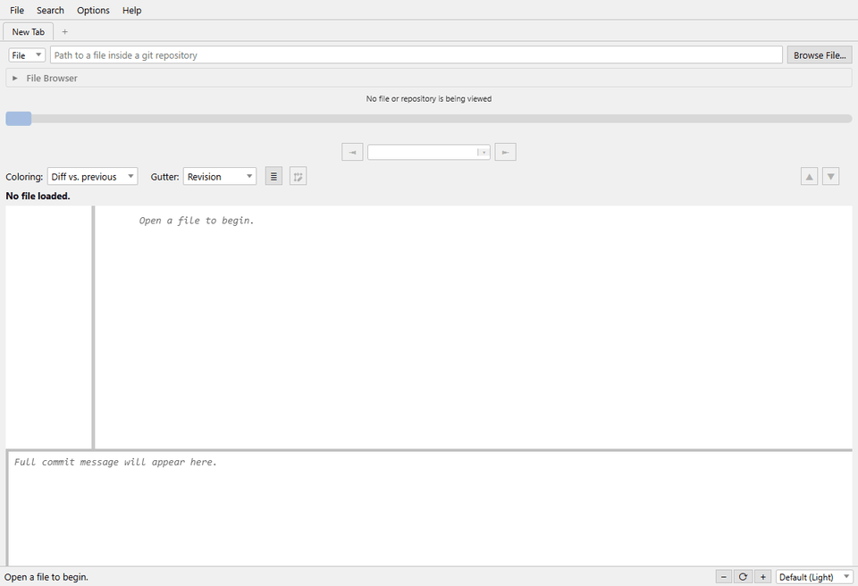Reset zoom with the circular arrow button
Viewport: 858px width, 586px height.
[x=743, y=577]
